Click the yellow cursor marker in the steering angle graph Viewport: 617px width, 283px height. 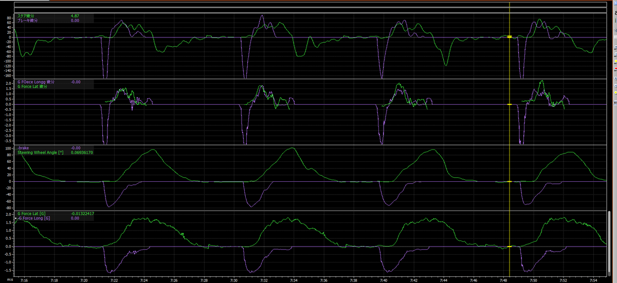click(510, 181)
